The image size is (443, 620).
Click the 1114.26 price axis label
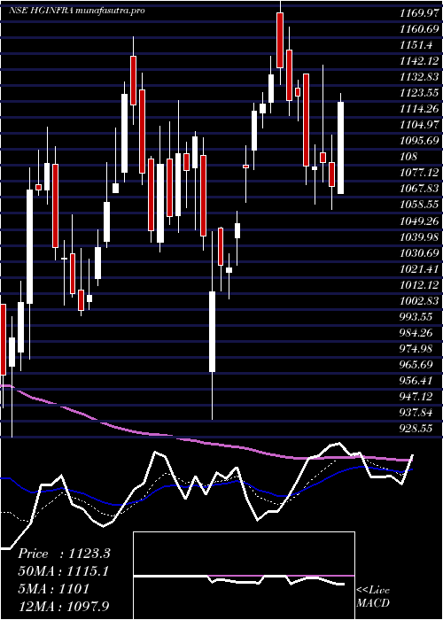[x=418, y=109]
